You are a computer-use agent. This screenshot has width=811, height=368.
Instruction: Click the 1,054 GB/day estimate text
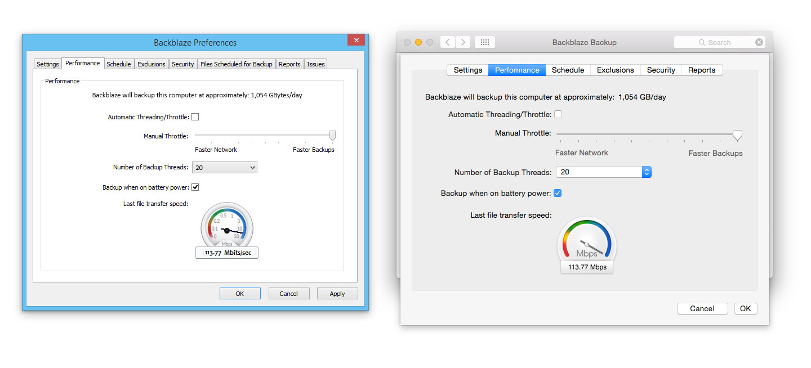click(x=642, y=97)
